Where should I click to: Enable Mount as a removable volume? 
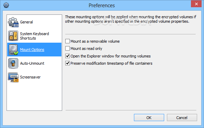(67, 41)
